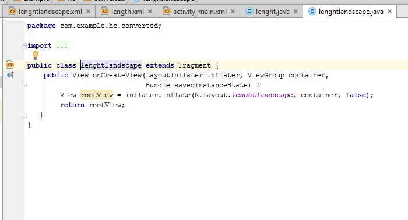Viewport: 408px width, 220px height.
Task: Click the 'extends' keyword
Action: point(160,65)
